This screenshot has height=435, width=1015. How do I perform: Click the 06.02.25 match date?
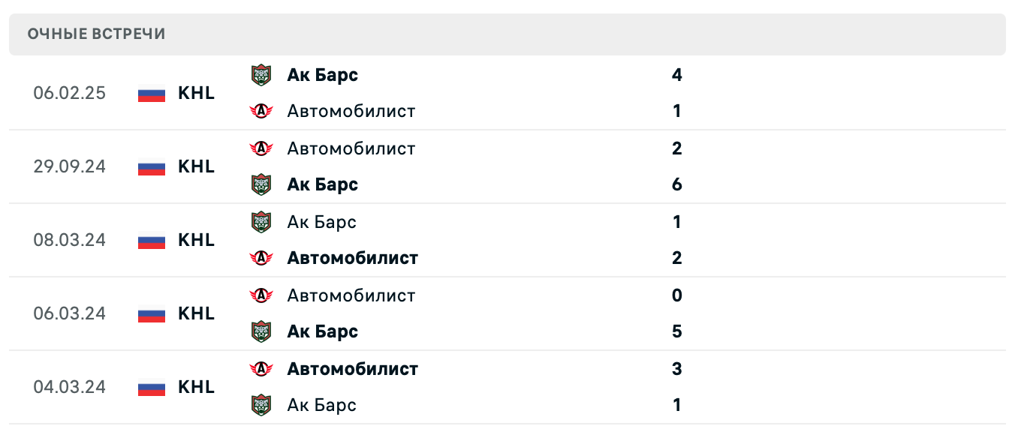coord(69,94)
